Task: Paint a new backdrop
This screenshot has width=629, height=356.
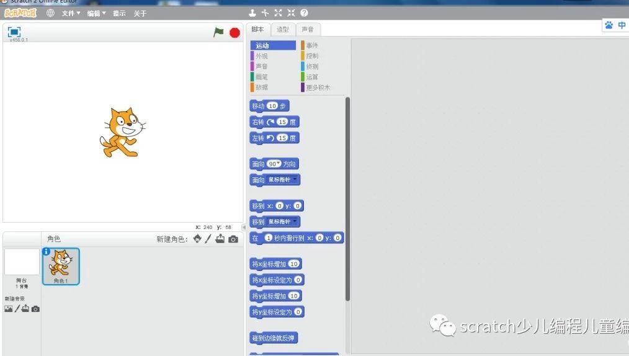Action: coord(17,309)
